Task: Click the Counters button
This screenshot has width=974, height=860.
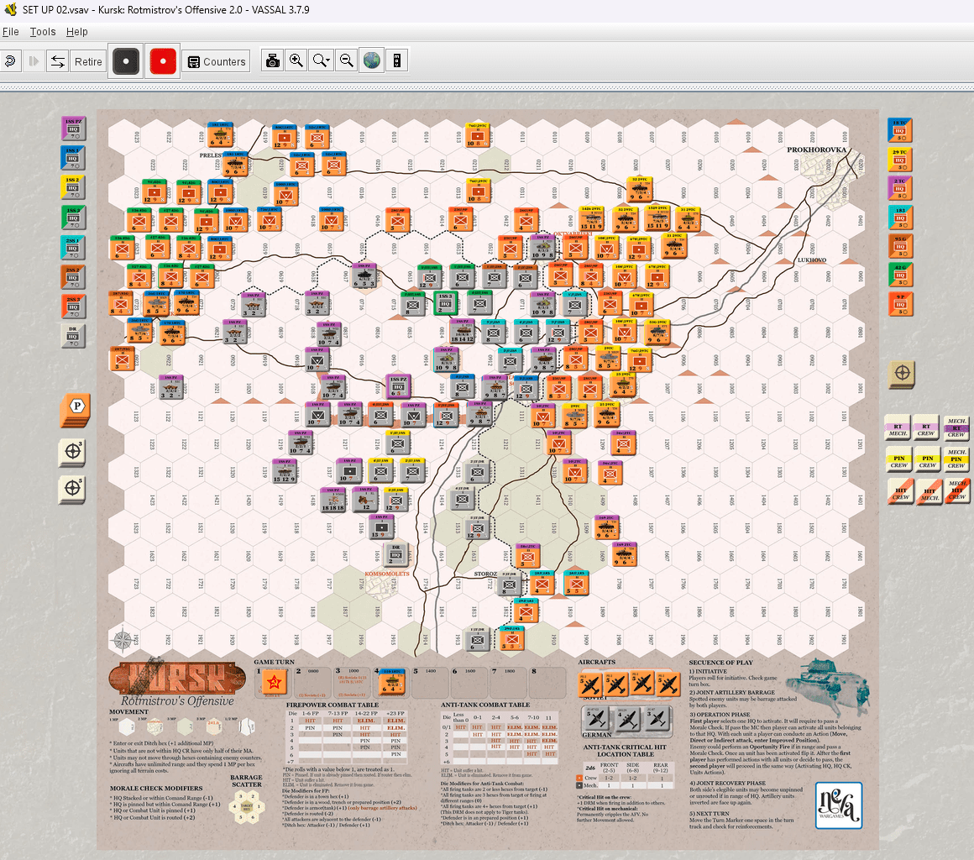Action: tap(215, 61)
